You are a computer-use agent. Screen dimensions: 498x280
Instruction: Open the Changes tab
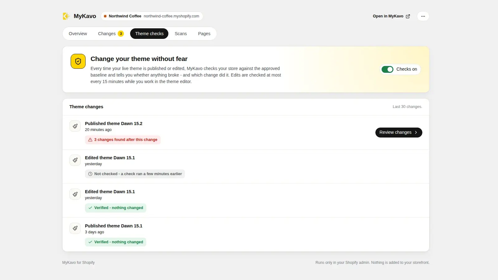111,34
